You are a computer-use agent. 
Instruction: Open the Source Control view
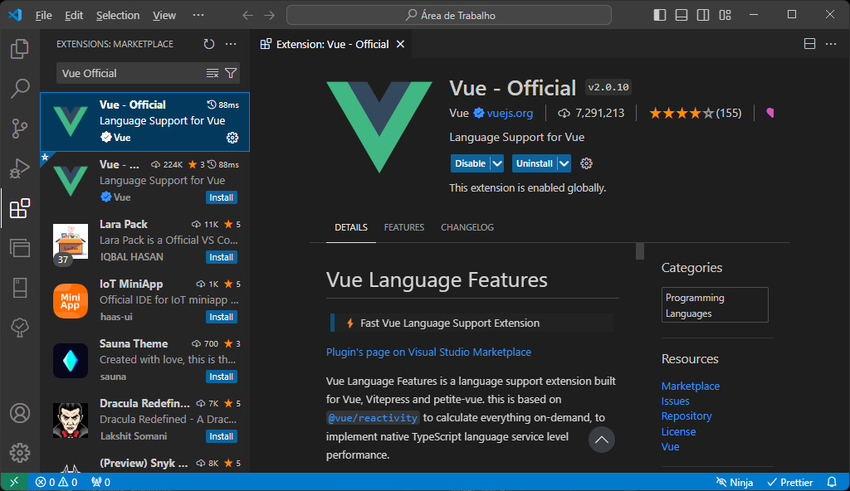click(x=20, y=129)
